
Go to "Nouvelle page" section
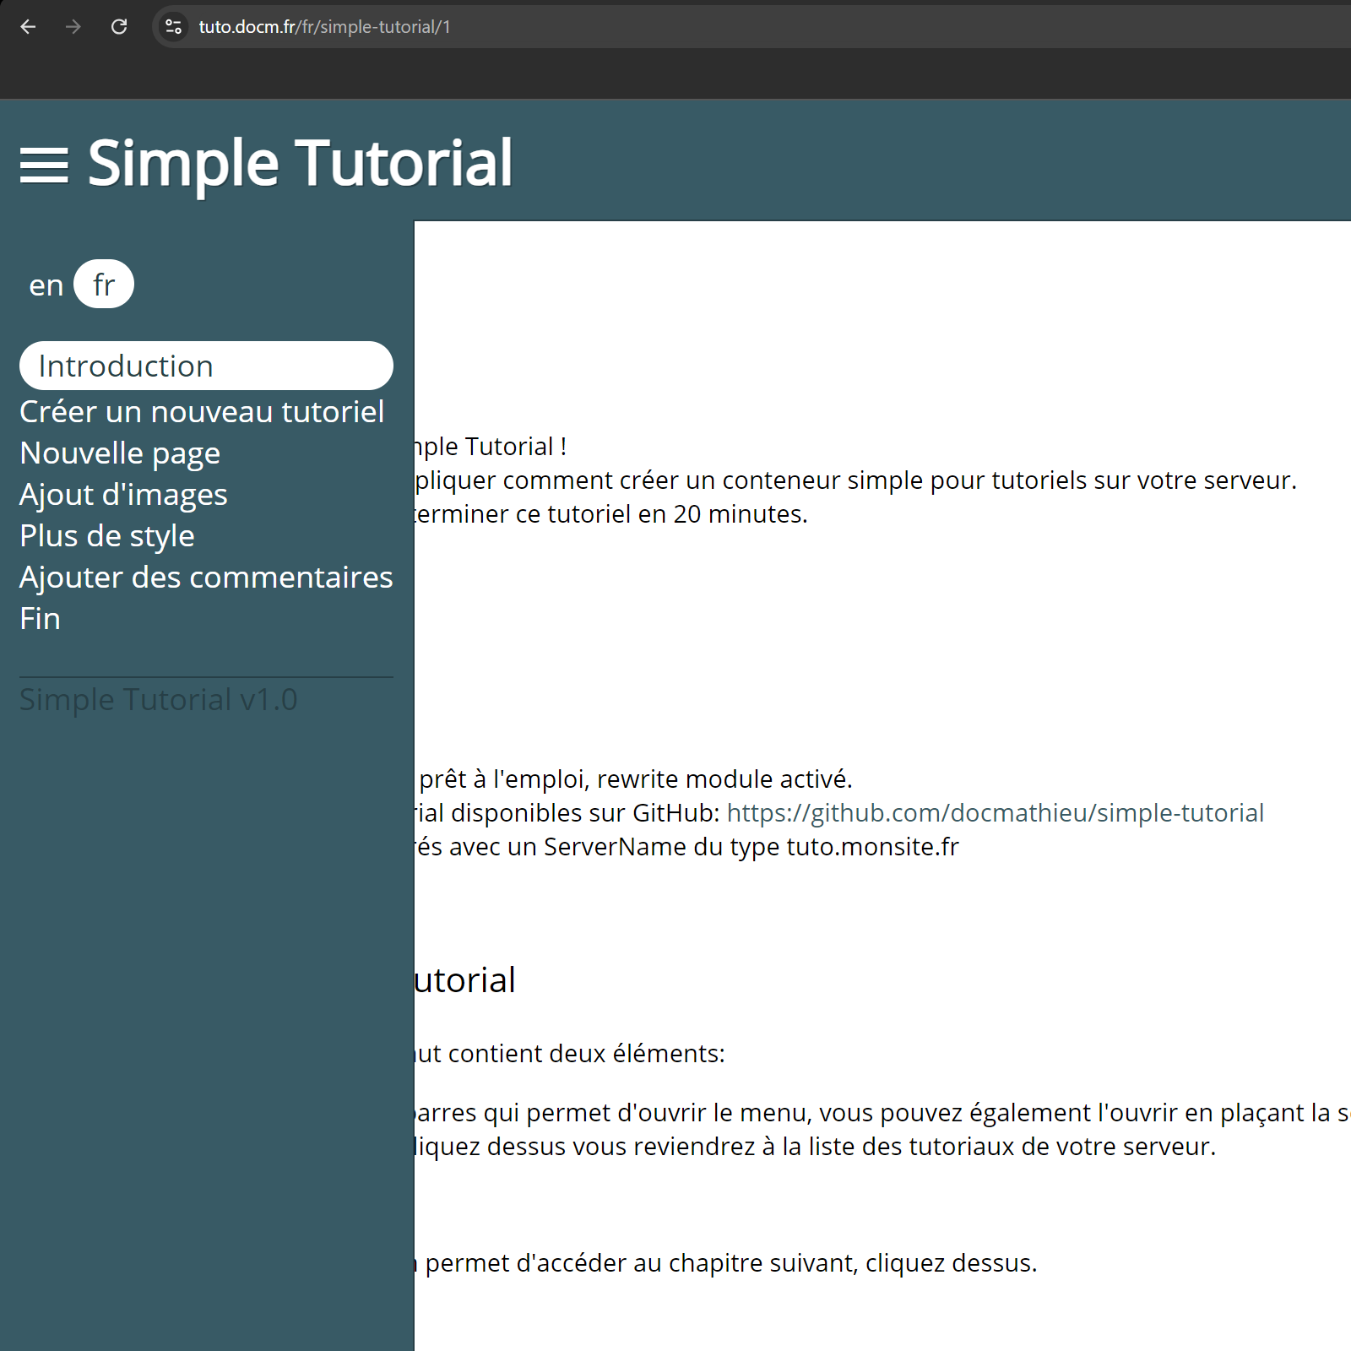point(119,453)
